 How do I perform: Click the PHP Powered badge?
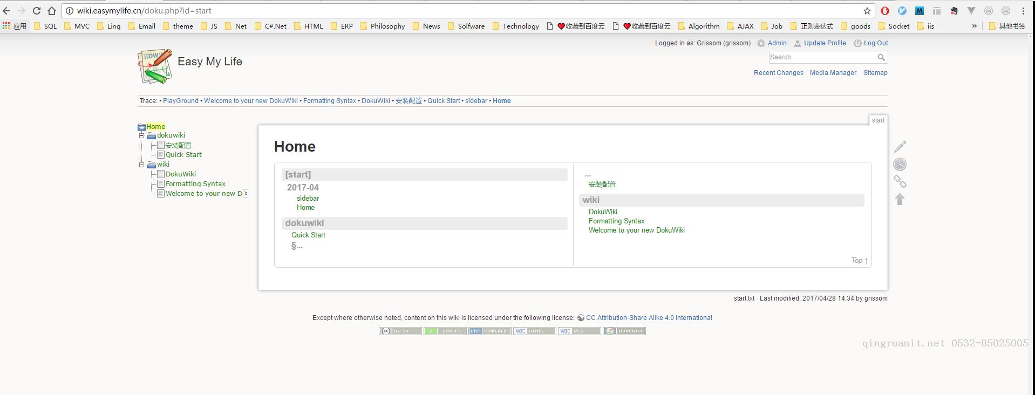click(490, 331)
